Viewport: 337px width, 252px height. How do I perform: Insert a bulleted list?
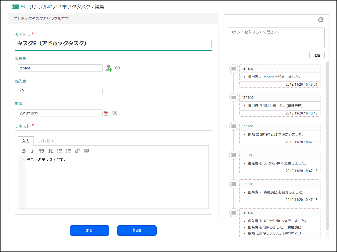60,151
